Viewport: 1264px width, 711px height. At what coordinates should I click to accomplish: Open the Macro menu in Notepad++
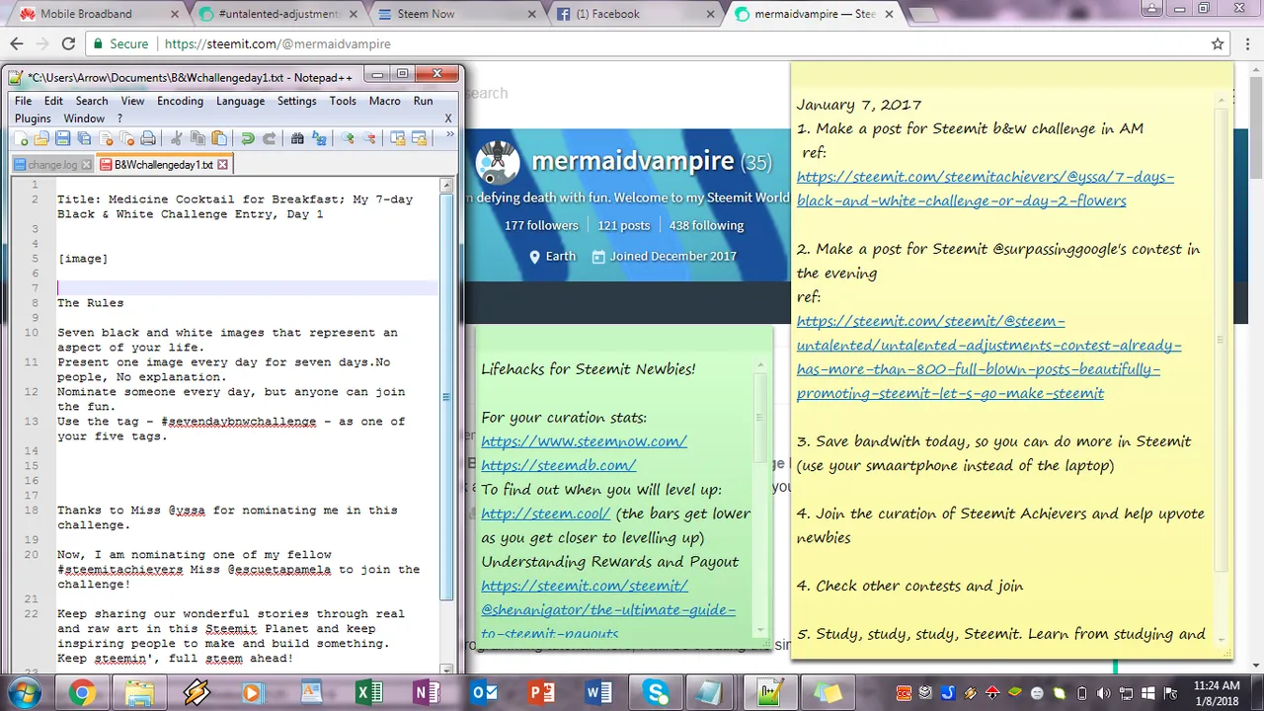coord(384,101)
